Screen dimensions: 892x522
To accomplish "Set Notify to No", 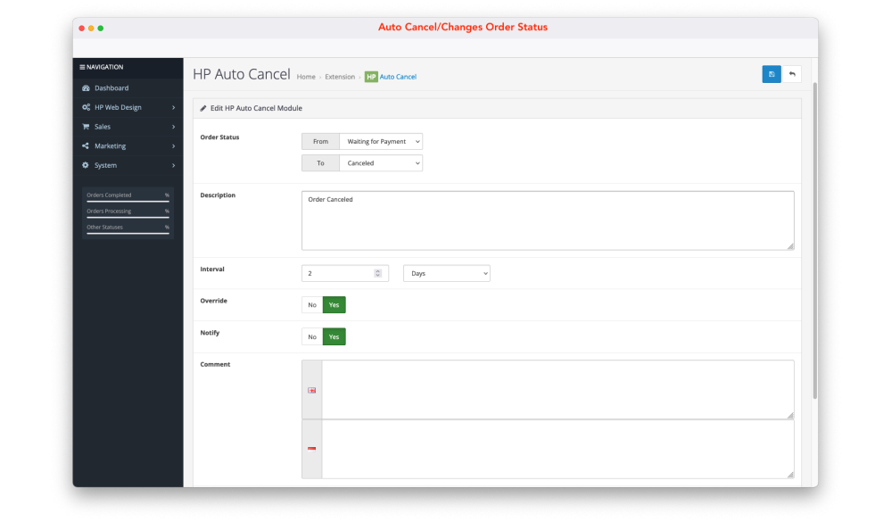I will coord(312,337).
